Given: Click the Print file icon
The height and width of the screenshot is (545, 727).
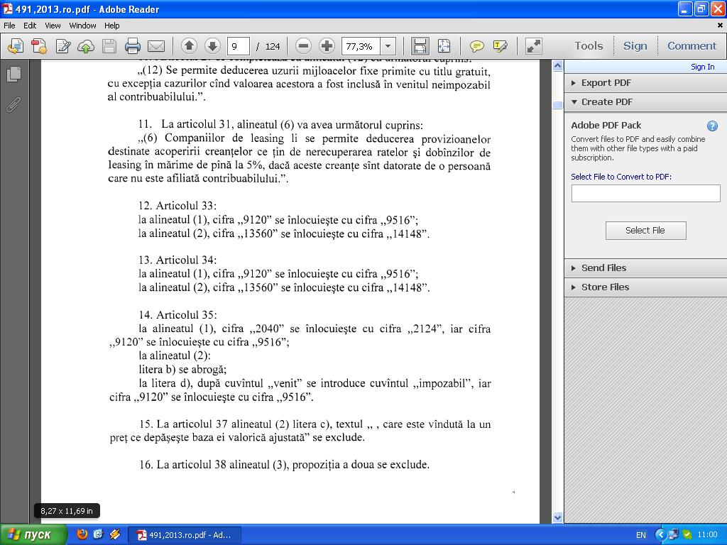Looking at the screenshot, I should 133,46.
